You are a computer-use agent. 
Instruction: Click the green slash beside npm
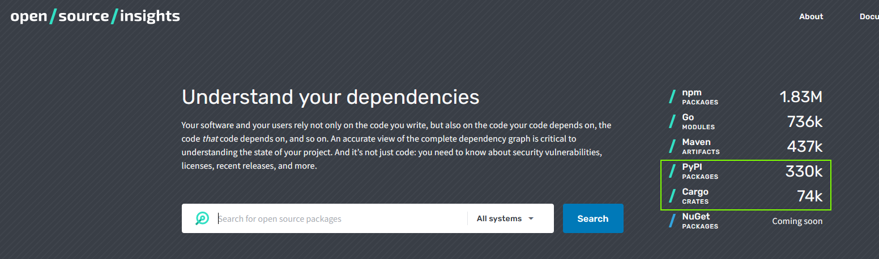[x=672, y=97]
